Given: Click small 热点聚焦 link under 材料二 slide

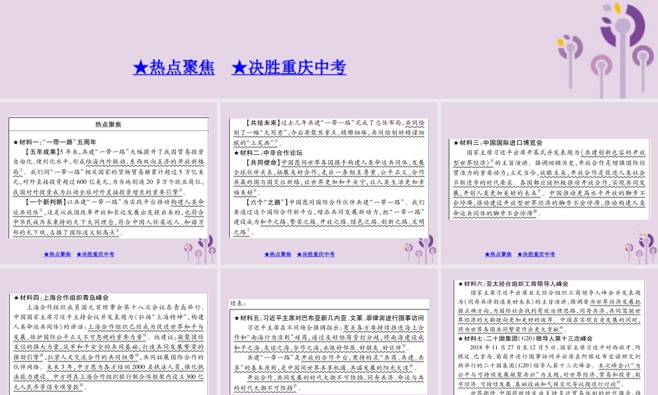Looking at the screenshot, I should pos(278,254).
